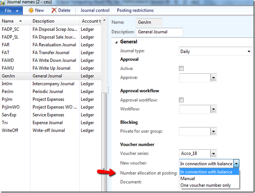Open the File menu
This screenshot has width=255, height=193.
pos(11,11)
